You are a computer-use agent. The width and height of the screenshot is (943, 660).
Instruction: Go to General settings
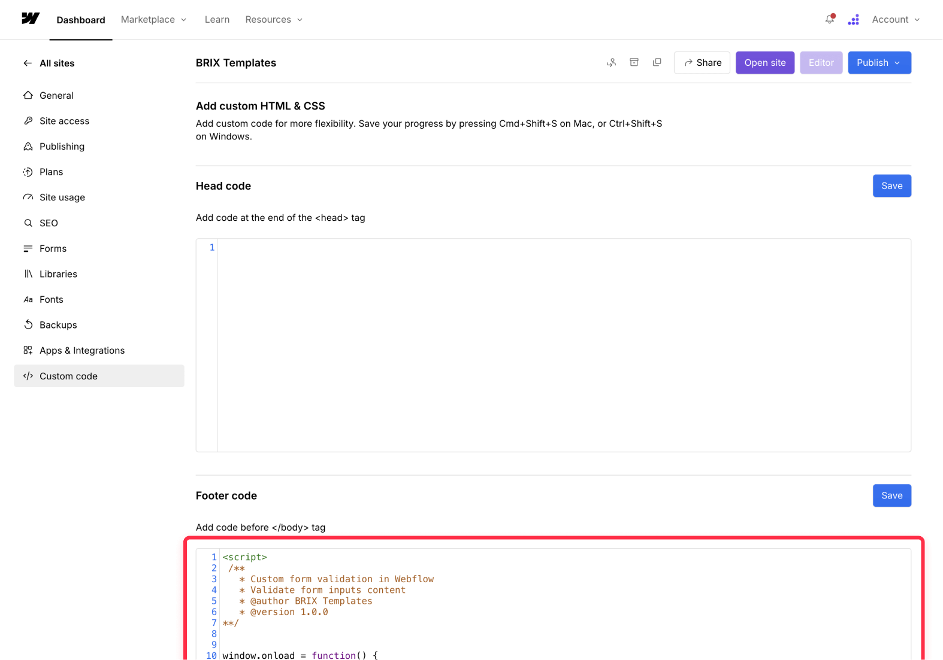pyautogui.click(x=99, y=95)
